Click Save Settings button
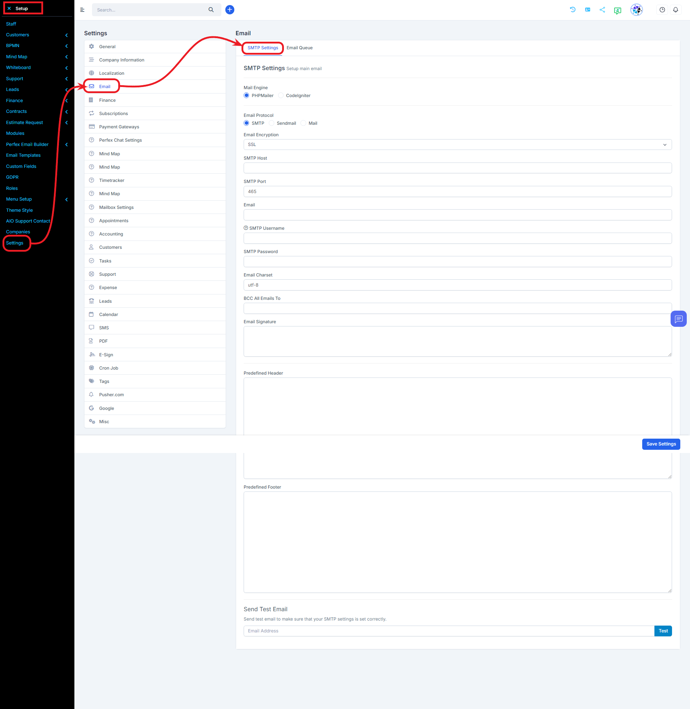 (x=661, y=443)
